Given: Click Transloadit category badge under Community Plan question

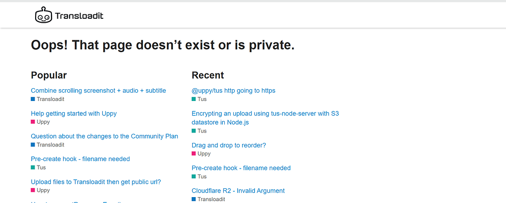Looking at the screenshot, I should point(47,145).
